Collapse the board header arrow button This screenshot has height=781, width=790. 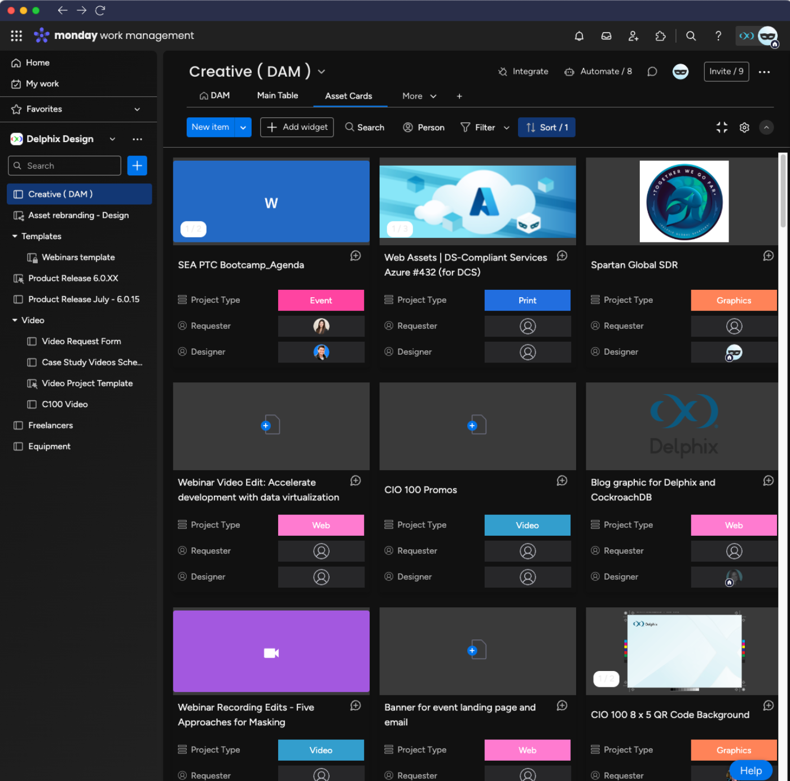coord(766,127)
